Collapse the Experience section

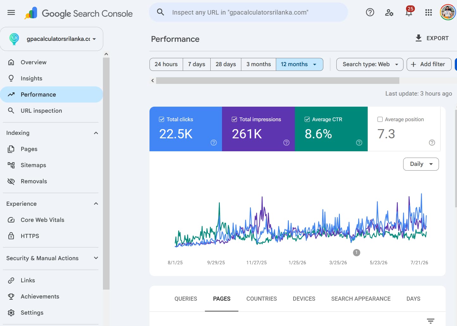click(x=96, y=204)
